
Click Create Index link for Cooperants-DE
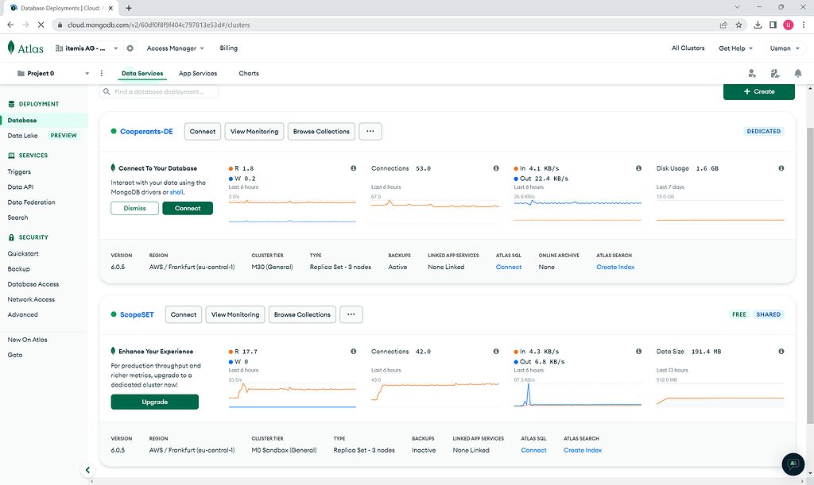click(x=615, y=268)
